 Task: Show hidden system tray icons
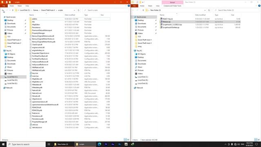[226, 144]
